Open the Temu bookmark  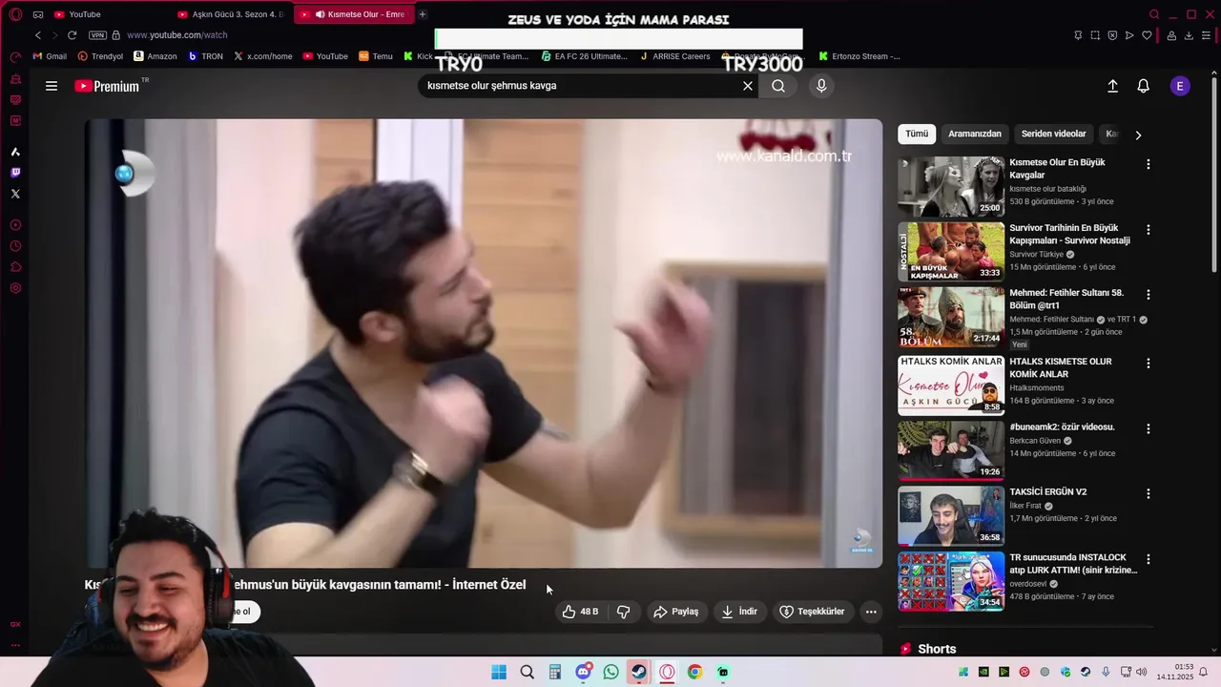[x=376, y=56]
